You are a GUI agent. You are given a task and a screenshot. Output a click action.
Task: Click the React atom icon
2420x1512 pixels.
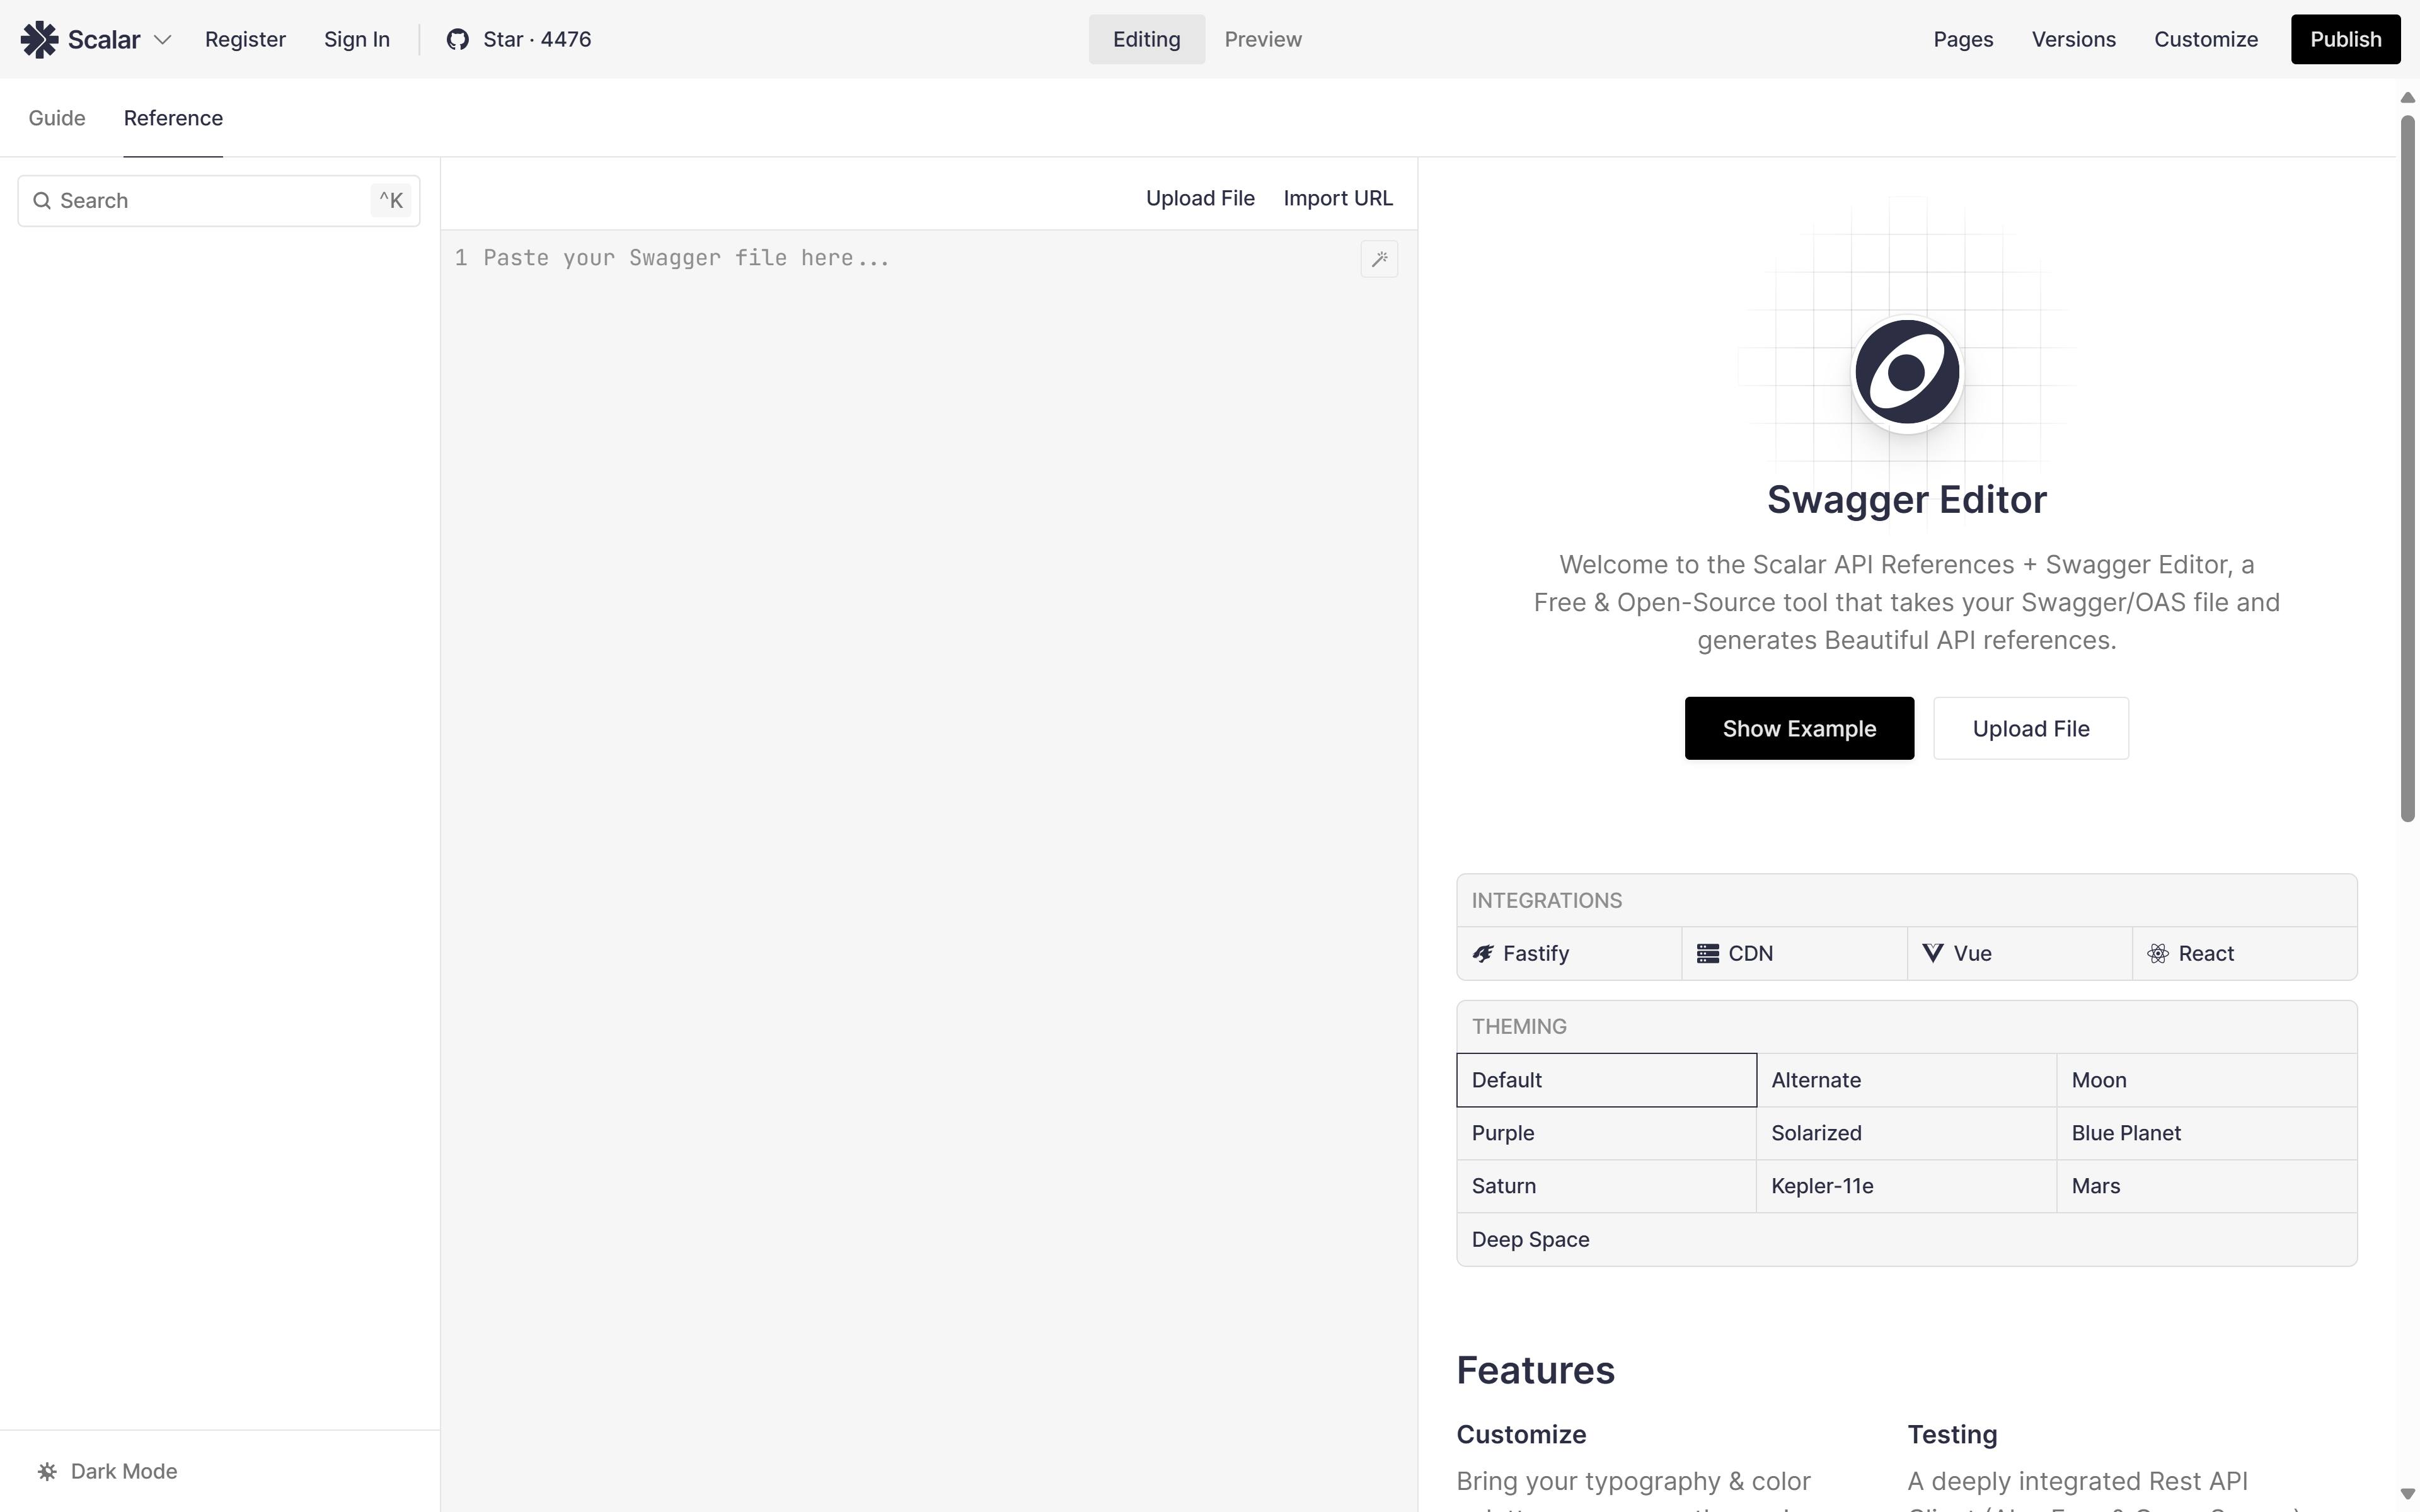click(2158, 954)
